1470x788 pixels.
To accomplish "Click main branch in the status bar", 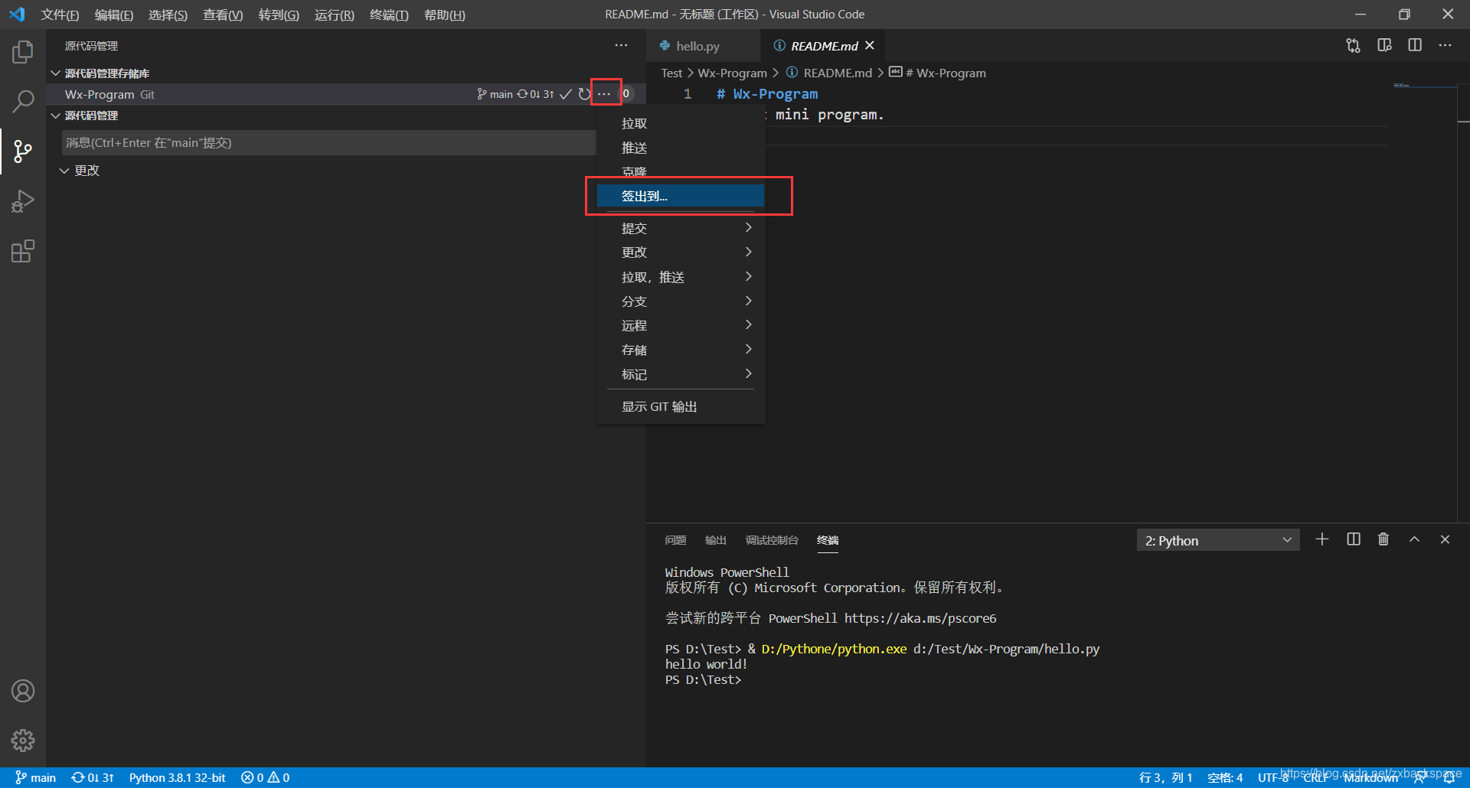I will click(36, 777).
